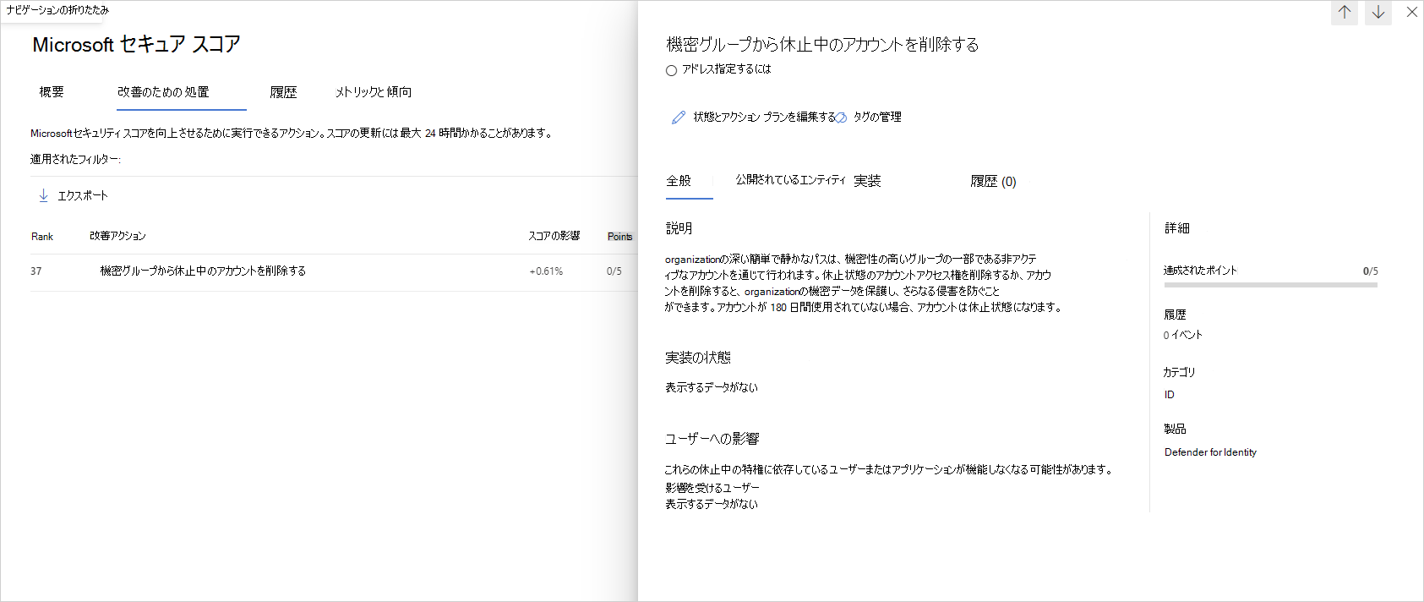This screenshot has width=1424, height=602.
Task: Click the 達成されたポイント progress bar
Action: tap(1269, 285)
